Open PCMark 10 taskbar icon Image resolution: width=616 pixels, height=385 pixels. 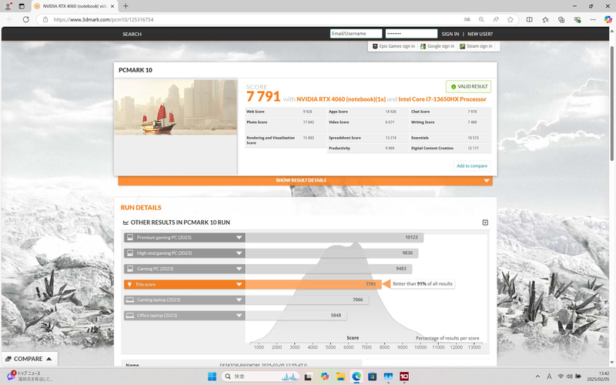tap(403, 377)
